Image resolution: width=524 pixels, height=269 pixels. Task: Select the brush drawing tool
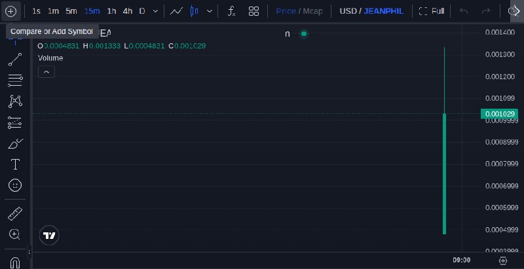tap(15, 144)
